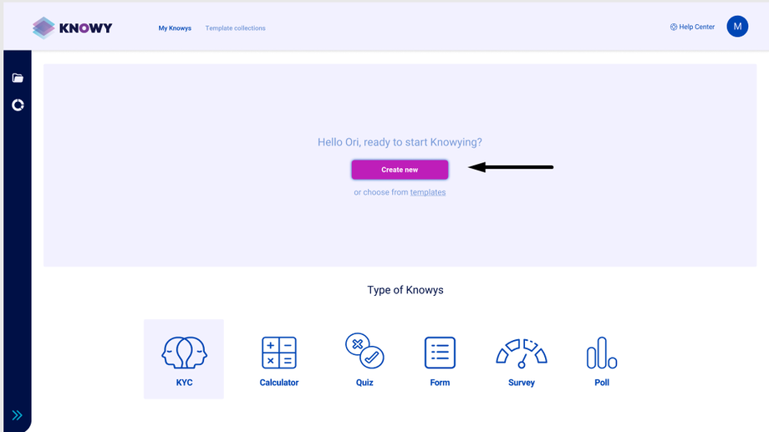
Task: Pick the Quiz type icon
Action: pyautogui.click(x=364, y=351)
